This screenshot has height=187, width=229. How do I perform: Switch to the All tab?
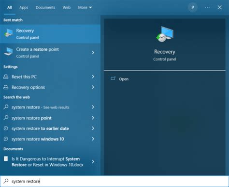point(10,7)
